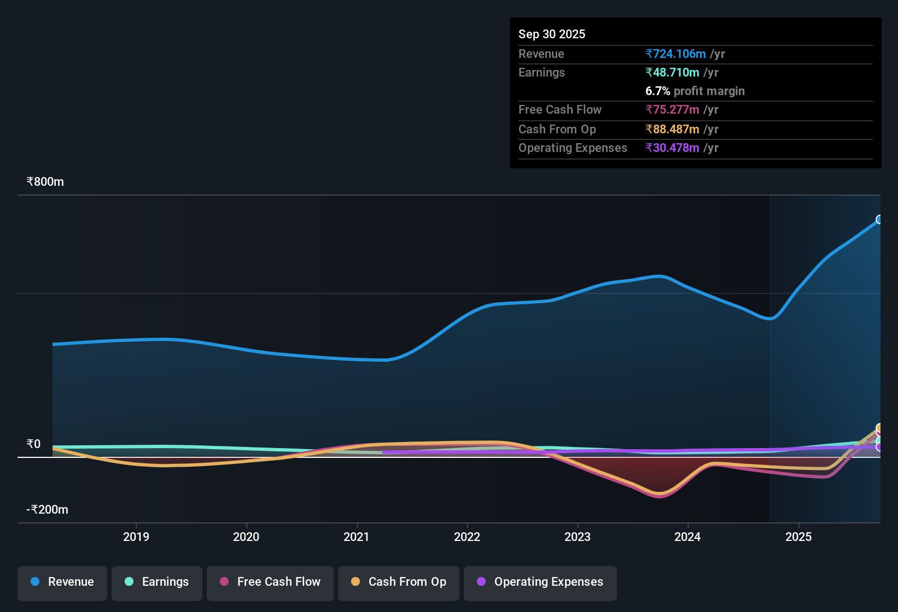This screenshot has width=898, height=612.
Task: Click the ₹800m axis gridline label
Action: (45, 181)
